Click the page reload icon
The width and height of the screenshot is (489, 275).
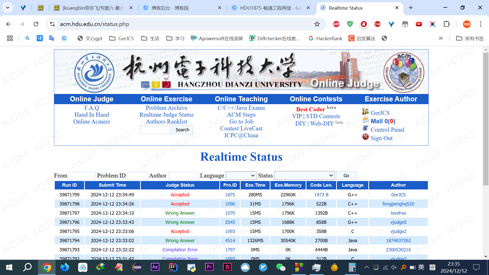tap(36, 24)
